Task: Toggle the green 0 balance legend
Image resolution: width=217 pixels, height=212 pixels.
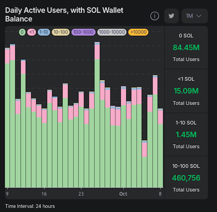Action: click(22, 32)
